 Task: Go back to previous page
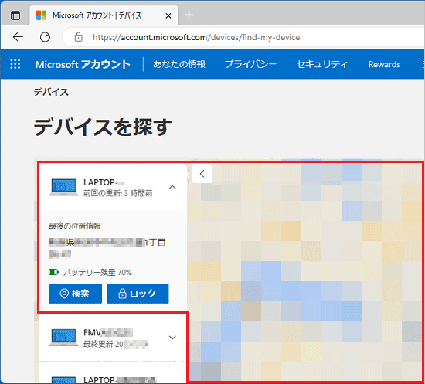tap(18, 37)
